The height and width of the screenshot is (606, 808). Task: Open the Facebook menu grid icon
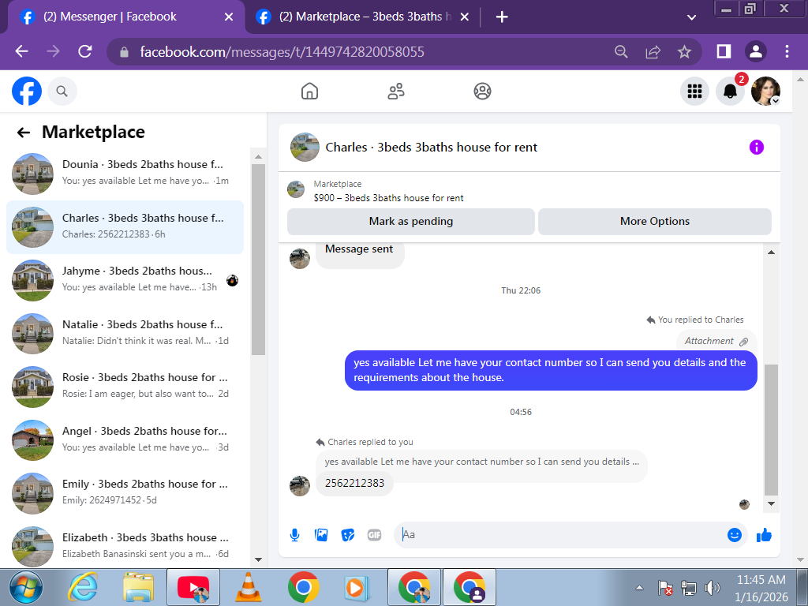pyautogui.click(x=694, y=92)
